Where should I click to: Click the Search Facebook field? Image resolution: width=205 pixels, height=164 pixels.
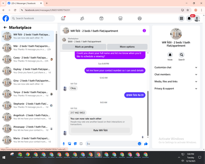(33, 18)
